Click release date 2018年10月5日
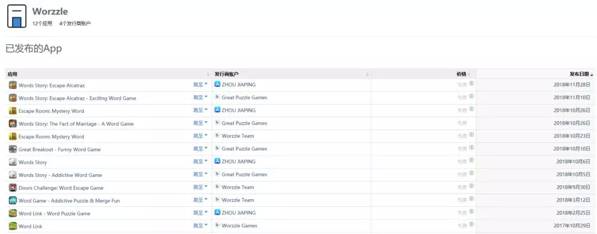The width and height of the screenshot is (597, 234). pyautogui.click(x=573, y=175)
